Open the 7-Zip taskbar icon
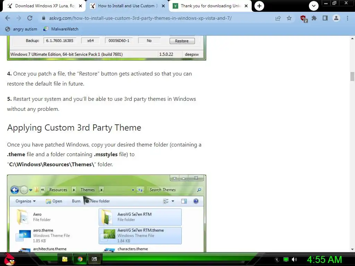The width and height of the screenshot is (355, 266). [94, 259]
